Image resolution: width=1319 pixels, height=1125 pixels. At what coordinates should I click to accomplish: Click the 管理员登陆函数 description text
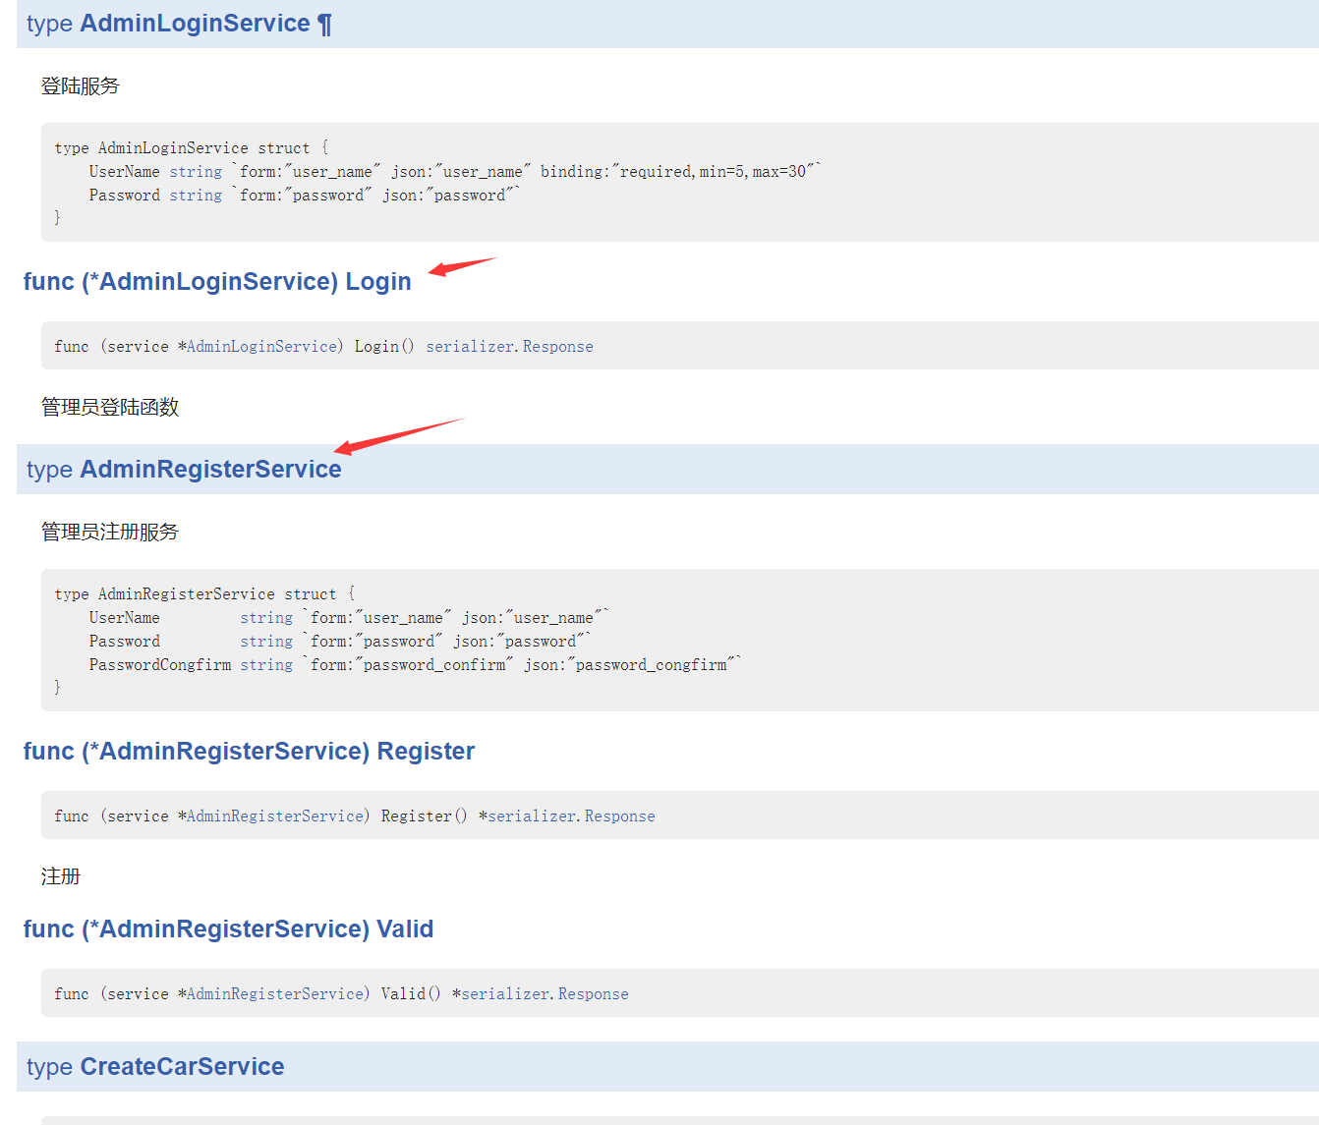[110, 408]
